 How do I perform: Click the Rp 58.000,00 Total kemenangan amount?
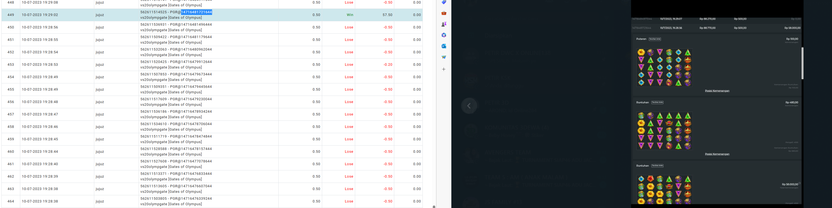790,185
